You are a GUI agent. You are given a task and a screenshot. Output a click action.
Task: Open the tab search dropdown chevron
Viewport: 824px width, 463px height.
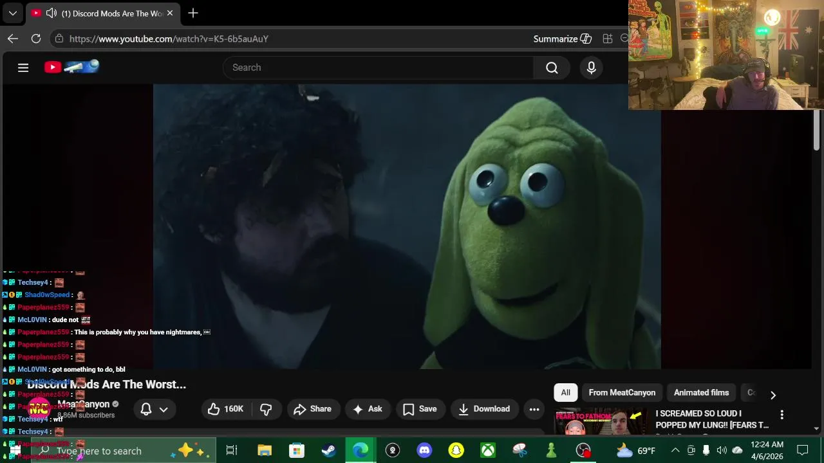12,13
